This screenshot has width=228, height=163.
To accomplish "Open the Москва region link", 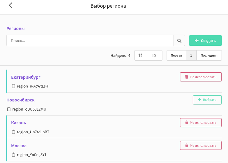I will pos(19,146).
